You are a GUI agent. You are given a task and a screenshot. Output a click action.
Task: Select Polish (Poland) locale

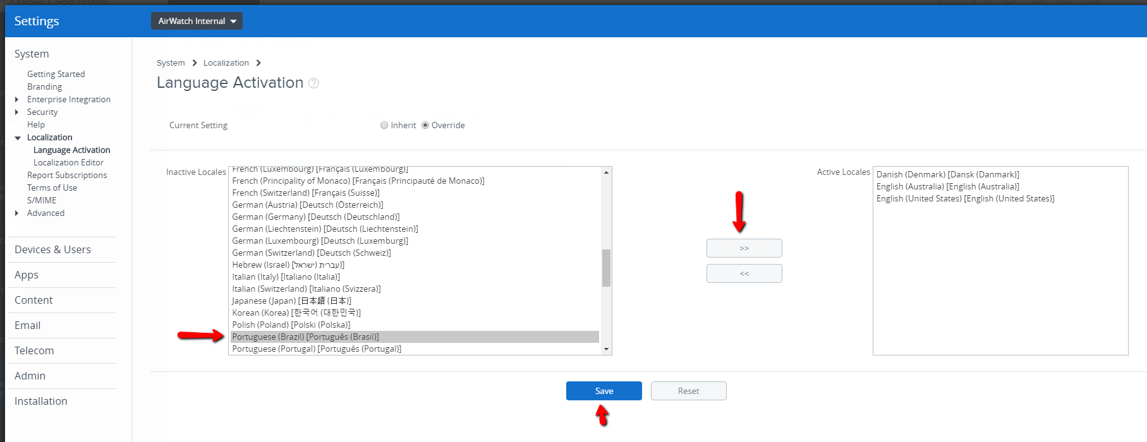click(x=415, y=325)
